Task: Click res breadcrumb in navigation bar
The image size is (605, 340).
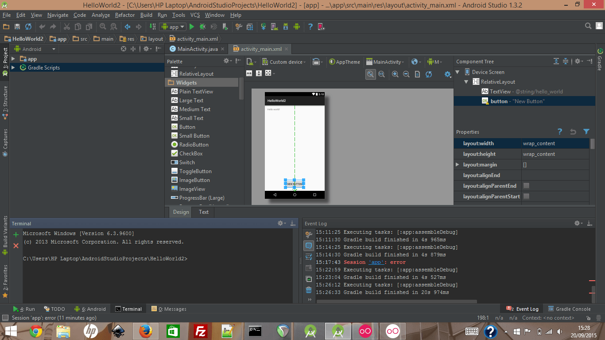Action: click(128, 39)
